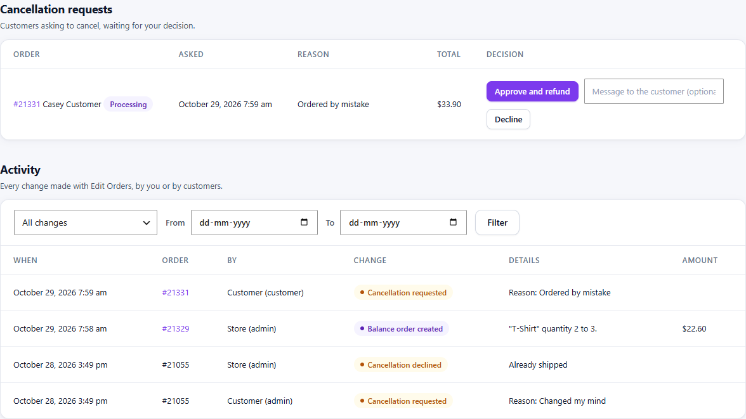Image resolution: width=746 pixels, height=419 pixels.
Task: Click the AMOUNT column header
Action: tap(699, 260)
